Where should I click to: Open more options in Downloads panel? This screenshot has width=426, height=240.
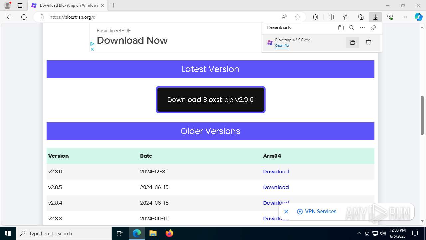click(362, 28)
